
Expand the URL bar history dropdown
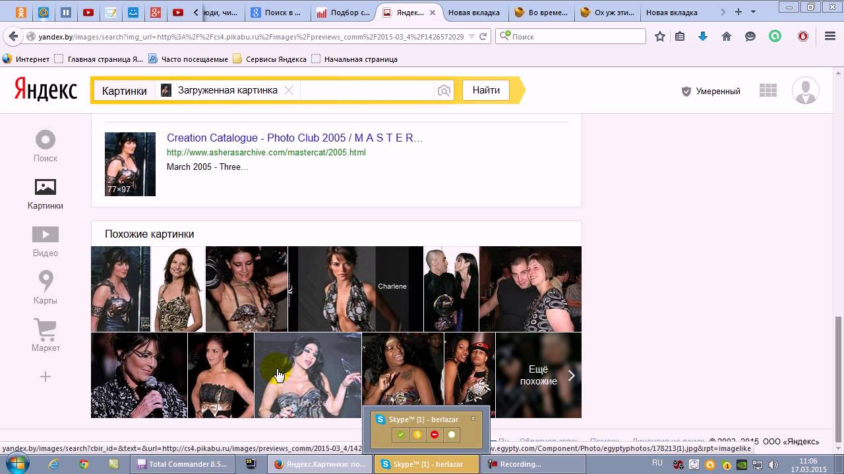(471, 37)
